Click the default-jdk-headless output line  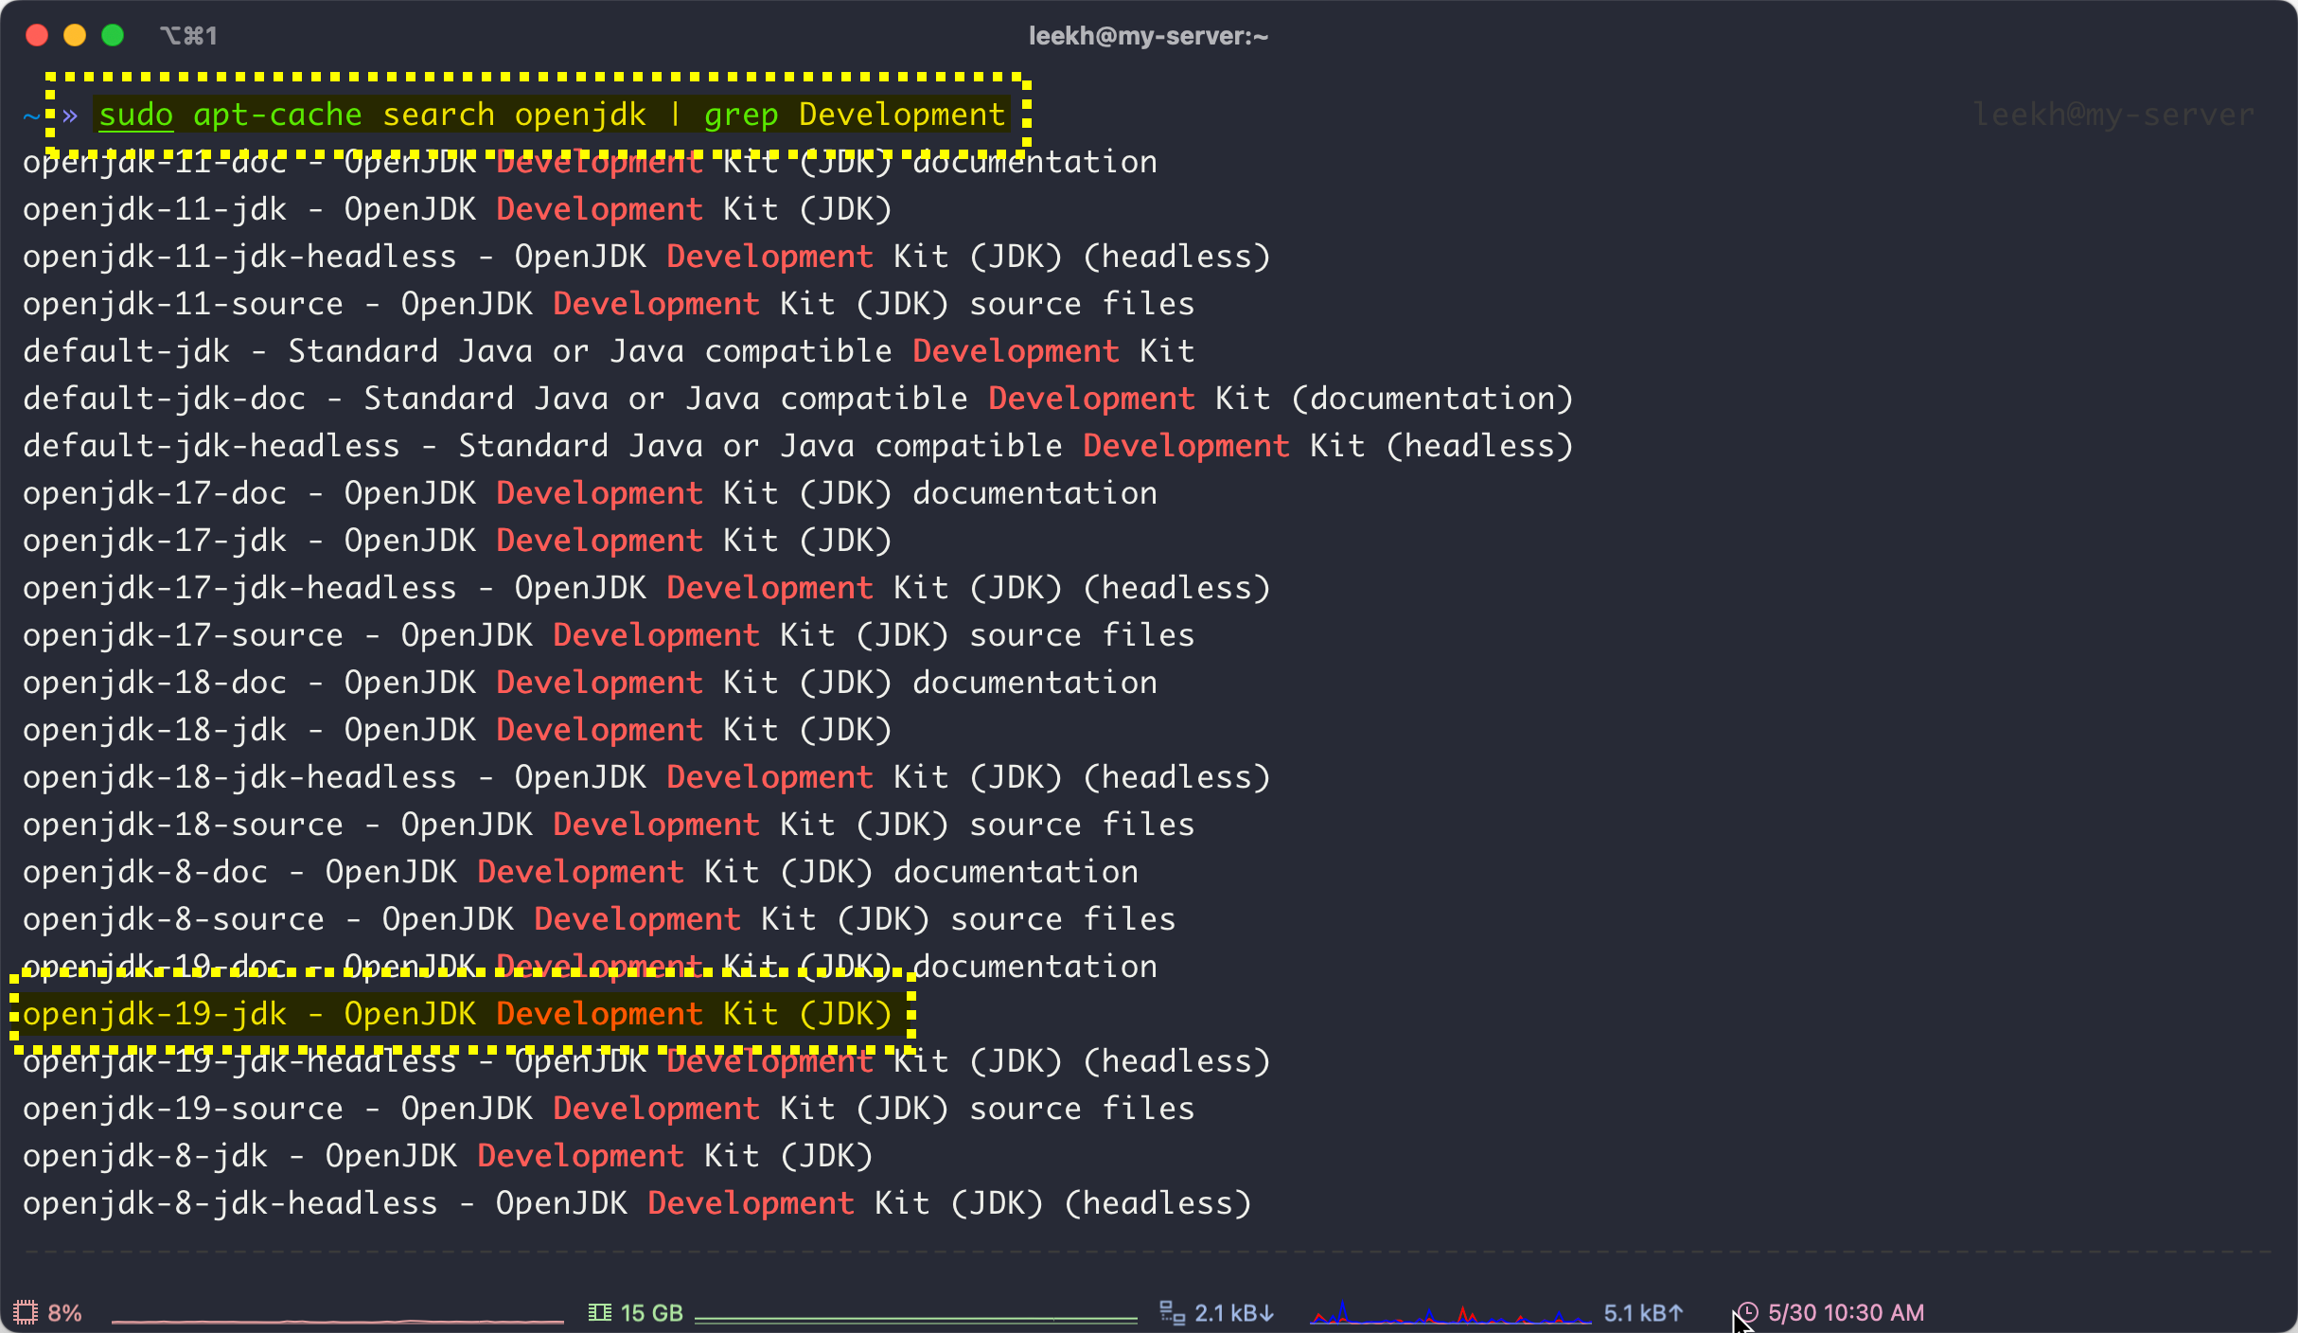pyautogui.click(x=798, y=446)
